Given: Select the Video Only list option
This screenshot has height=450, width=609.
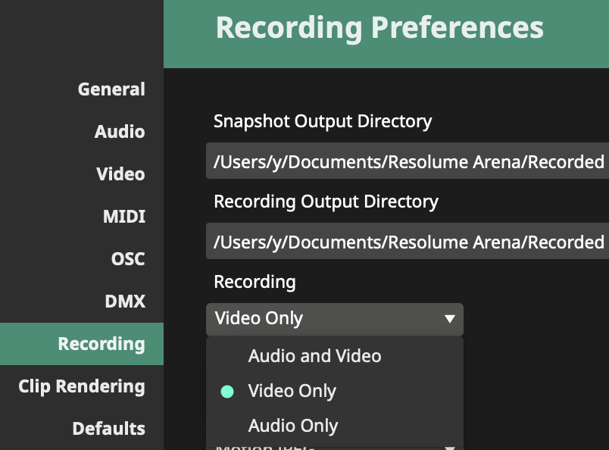Looking at the screenshot, I should click(x=292, y=391).
